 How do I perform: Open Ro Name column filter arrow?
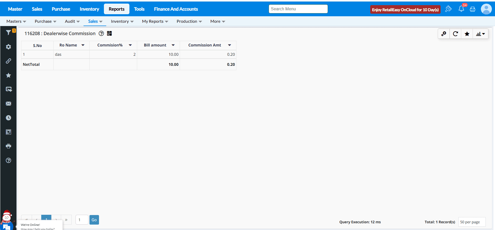pyautogui.click(x=83, y=45)
